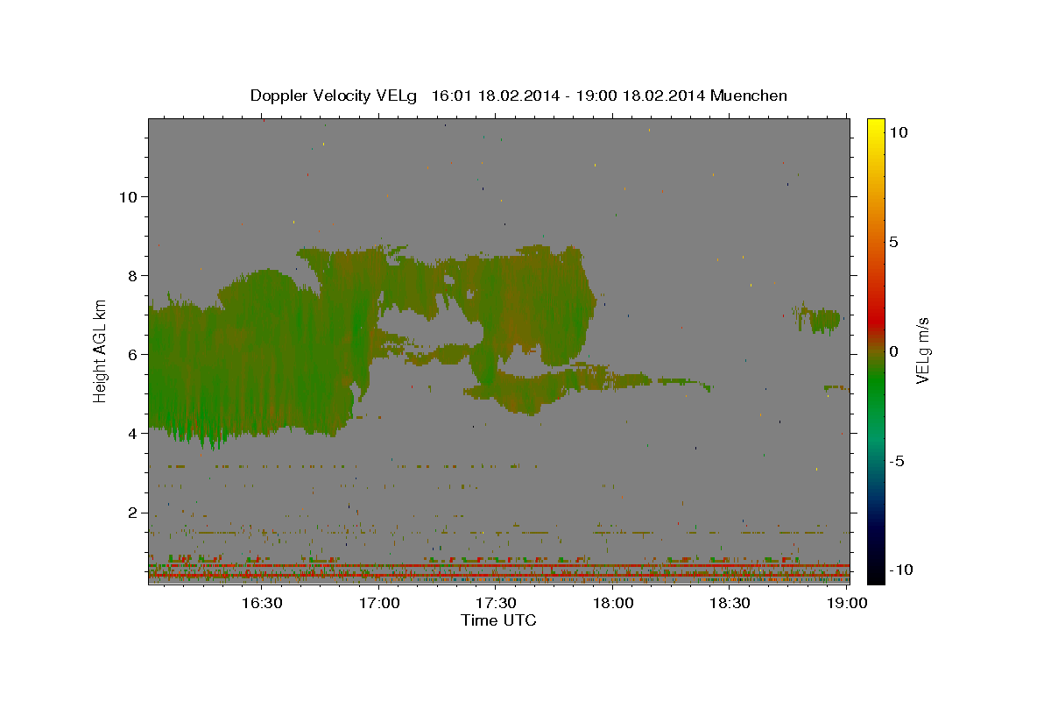Click the colorbar value -5 label
The height and width of the screenshot is (701, 1051).
tap(898, 461)
